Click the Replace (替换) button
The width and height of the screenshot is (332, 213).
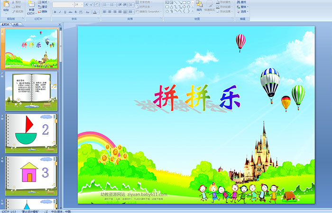242,7
